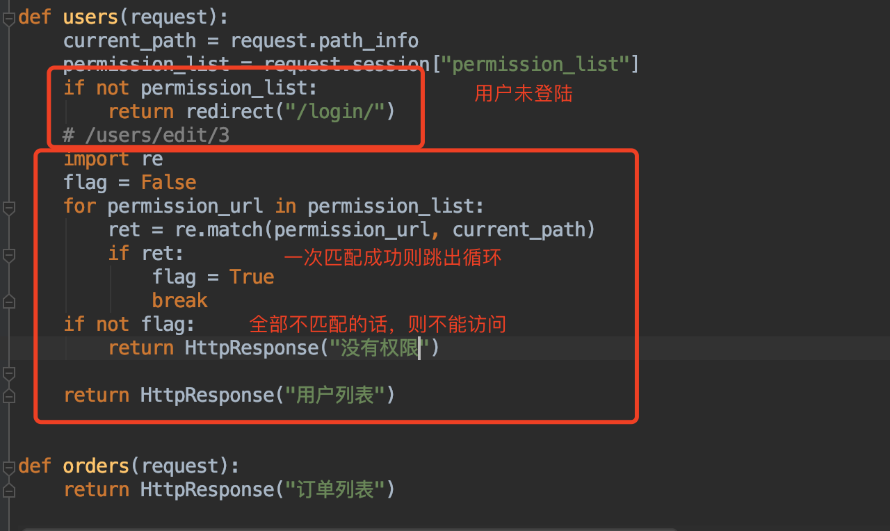Click the redirect function call

tap(230, 112)
